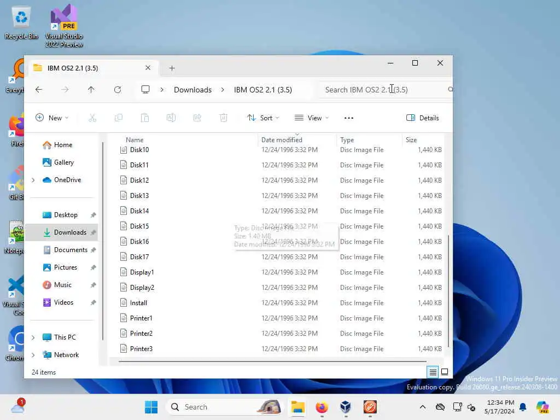Sort by the Name column header

(135, 140)
